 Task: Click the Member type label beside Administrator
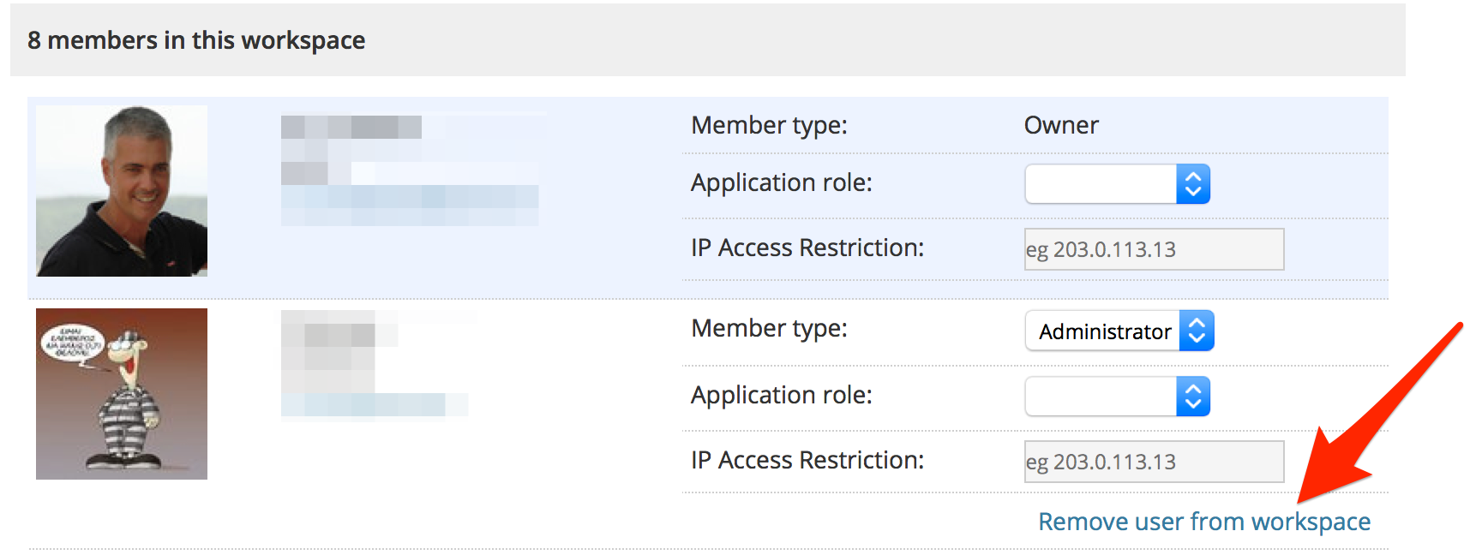[x=769, y=328]
